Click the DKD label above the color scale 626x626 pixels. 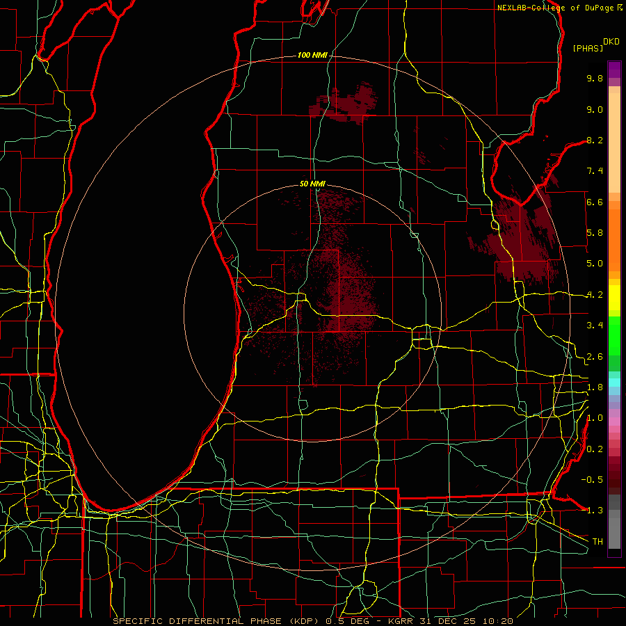tap(611, 42)
